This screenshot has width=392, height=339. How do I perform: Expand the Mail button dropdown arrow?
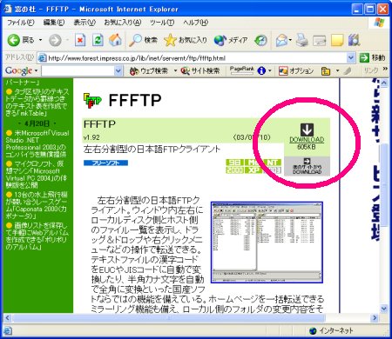coord(290,40)
